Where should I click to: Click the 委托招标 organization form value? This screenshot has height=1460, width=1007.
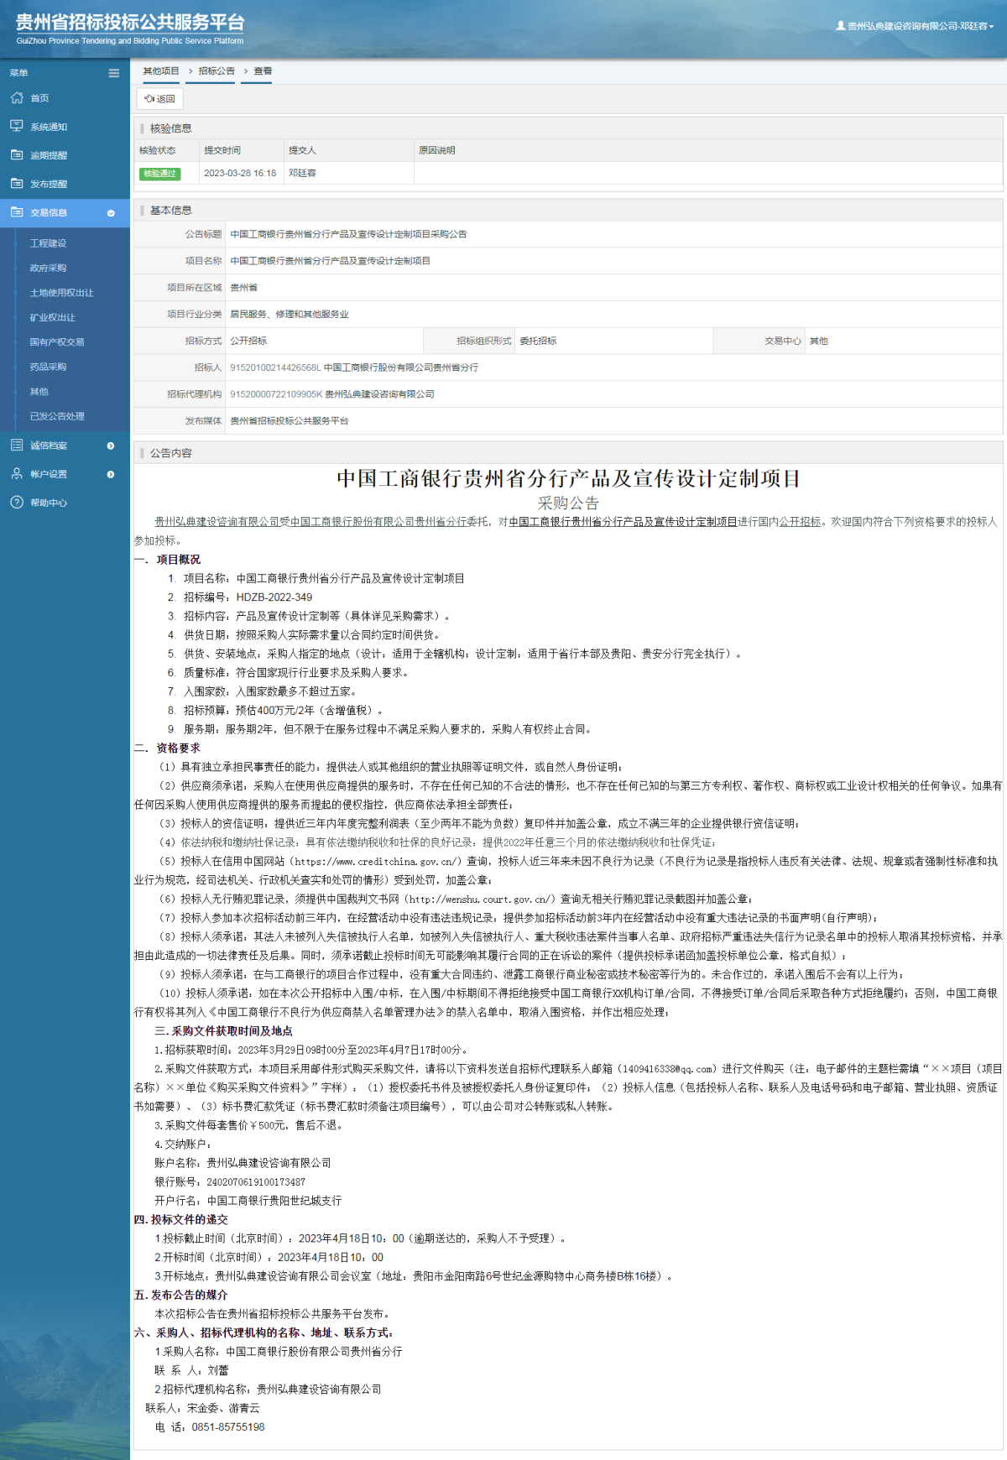(x=538, y=341)
